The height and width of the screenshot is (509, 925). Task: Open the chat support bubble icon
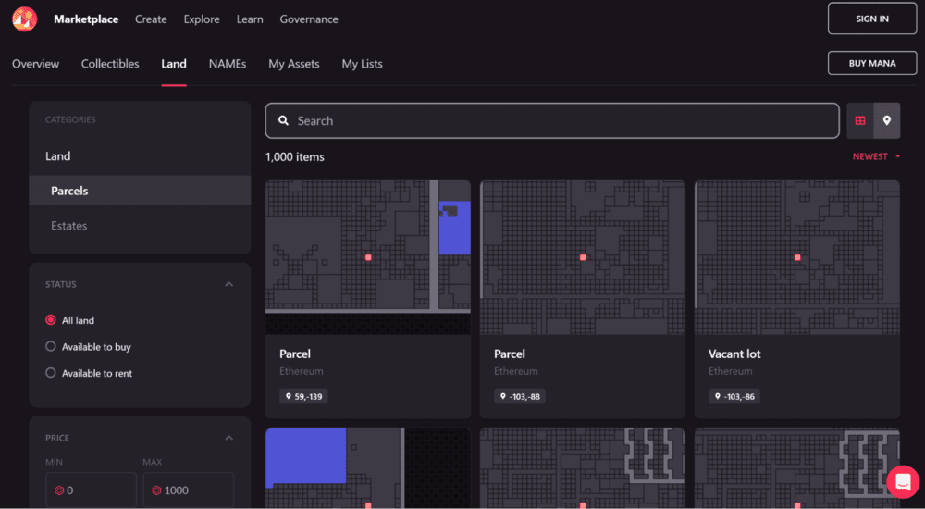click(903, 482)
